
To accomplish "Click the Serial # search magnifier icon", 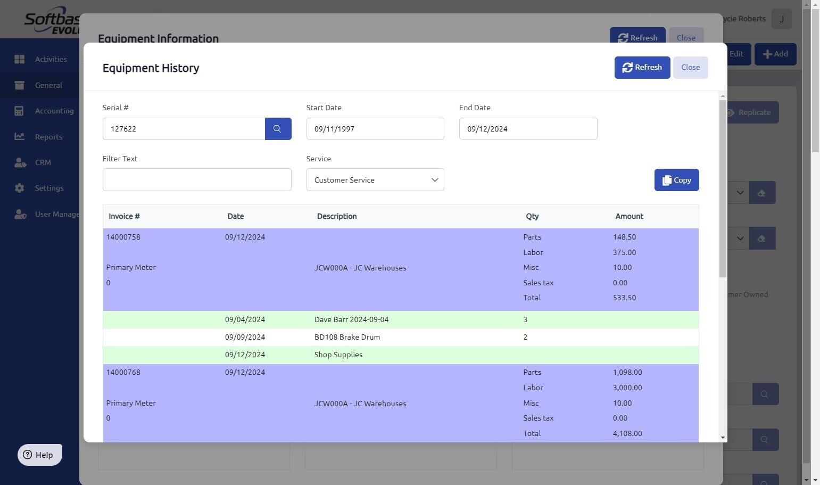I will click(278, 129).
